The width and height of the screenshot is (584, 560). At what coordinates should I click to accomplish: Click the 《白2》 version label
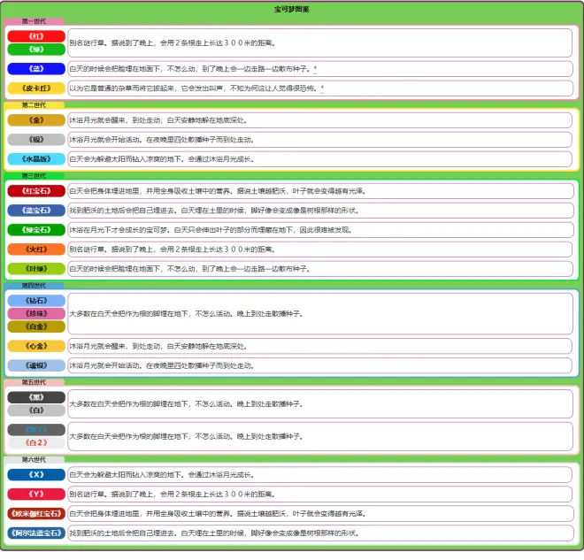click(36, 442)
